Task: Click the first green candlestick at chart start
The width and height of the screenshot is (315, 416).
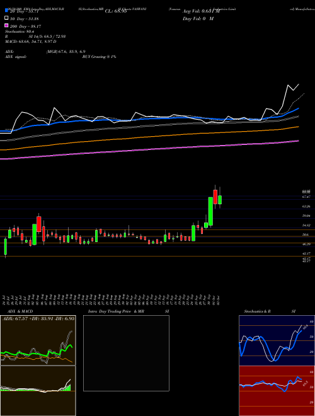Action: click(x=5, y=246)
